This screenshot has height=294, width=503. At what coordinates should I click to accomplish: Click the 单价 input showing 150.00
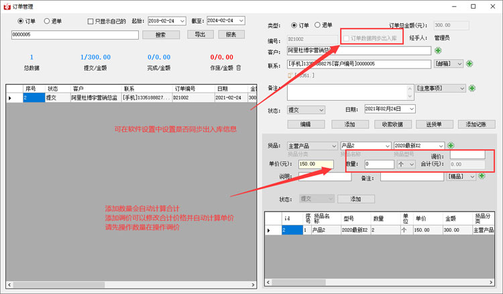[x=316, y=164]
